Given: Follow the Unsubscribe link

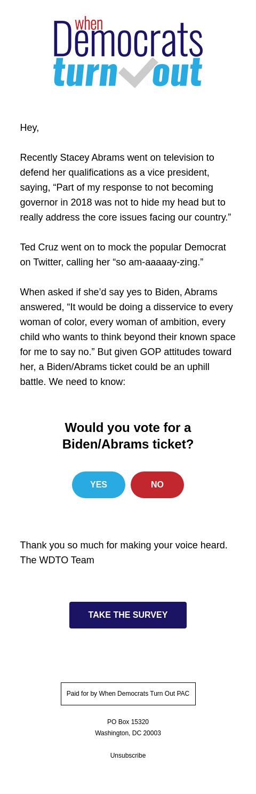Looking at the screenshot, I should click(x=128, y=756).
